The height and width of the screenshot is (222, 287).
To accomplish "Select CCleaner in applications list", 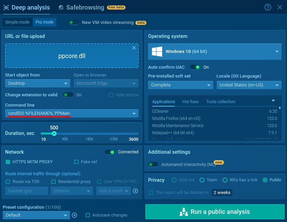I will 215,111.
